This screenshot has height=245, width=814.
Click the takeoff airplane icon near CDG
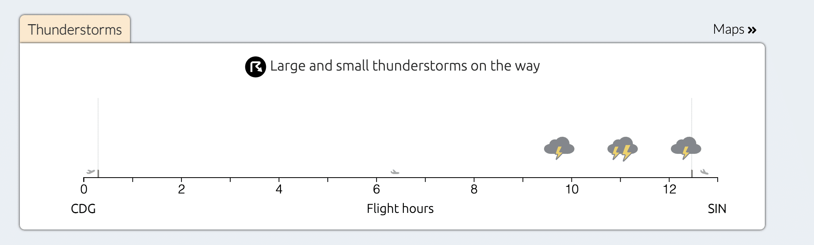[x=91, y=172]
